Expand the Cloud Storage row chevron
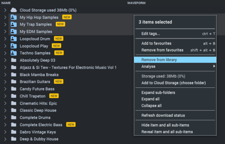225x144 pixels. coord(5,10)
